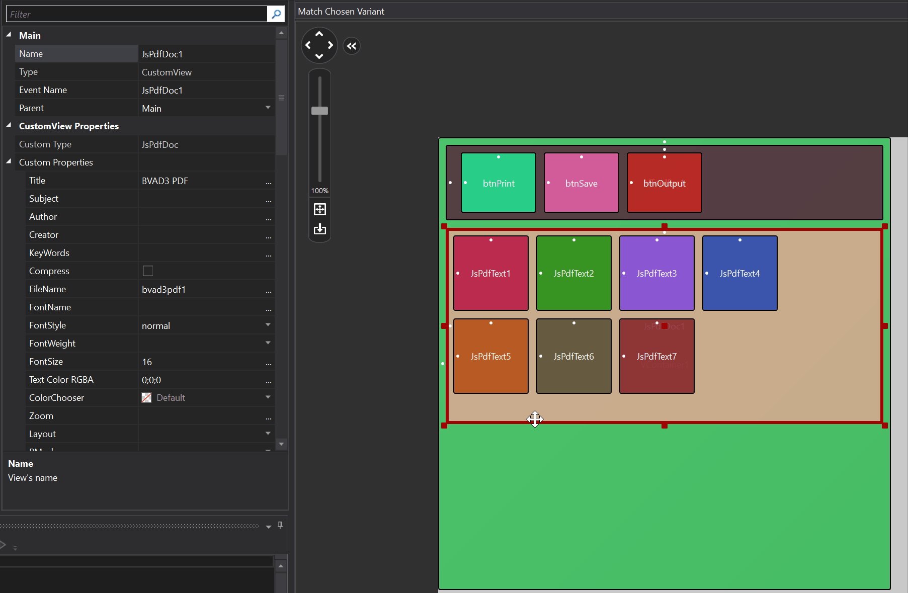The height and width of the screenshot is (593, 908).
Task: Click the lower panel scrollbar up arrow
Action: pyautogui.click(x=281, y=566)
